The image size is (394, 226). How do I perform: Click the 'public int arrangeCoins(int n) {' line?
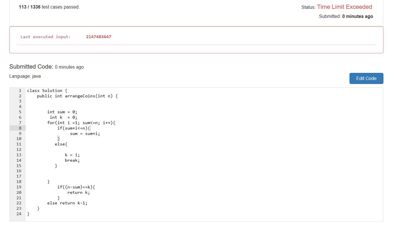point(77,96)
